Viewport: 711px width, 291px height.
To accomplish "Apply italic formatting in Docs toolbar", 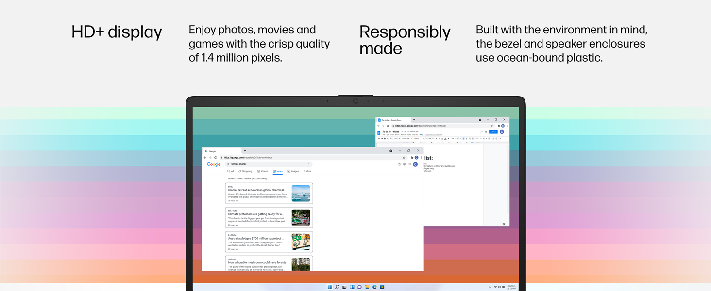I will coord(439,138).
